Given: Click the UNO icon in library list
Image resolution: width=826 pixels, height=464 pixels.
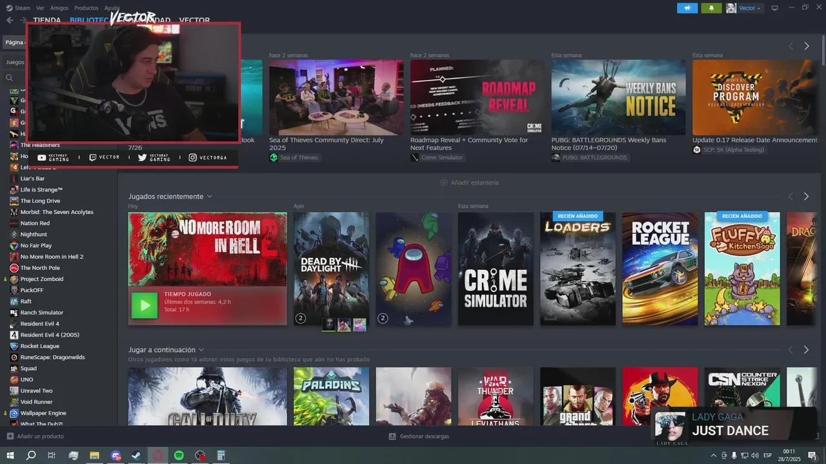Looking at the screenshot, I should (14, 380).
